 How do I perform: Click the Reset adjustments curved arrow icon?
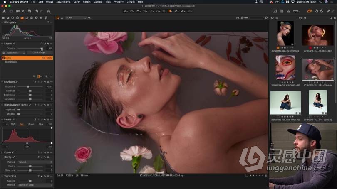click(30, 11)
